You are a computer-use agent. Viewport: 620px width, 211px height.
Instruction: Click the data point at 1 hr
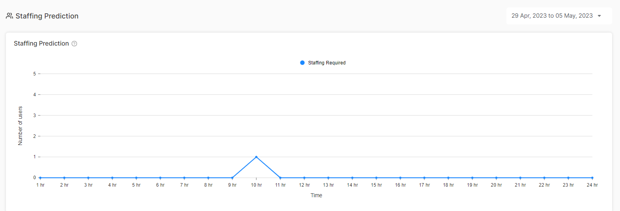pos(40,178)
